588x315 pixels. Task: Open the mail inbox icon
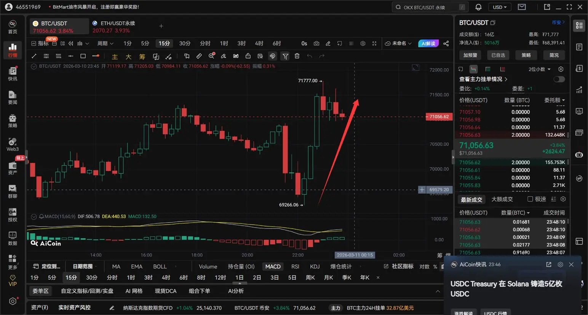[522, 7]
